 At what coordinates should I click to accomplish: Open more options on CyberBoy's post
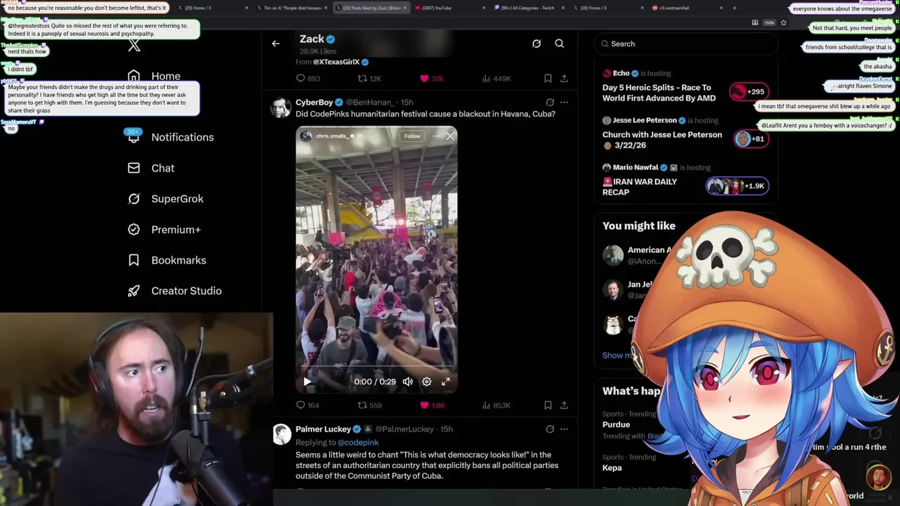[x=564, y=103]
